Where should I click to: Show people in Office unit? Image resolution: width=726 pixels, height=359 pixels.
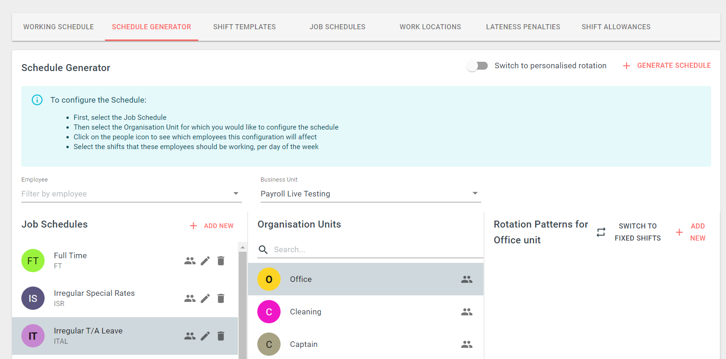click(467, 280)
